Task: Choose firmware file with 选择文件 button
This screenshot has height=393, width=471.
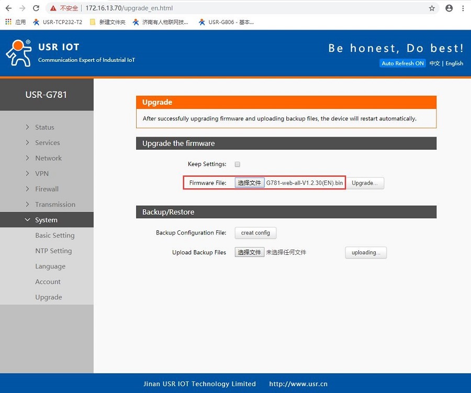Action: (249, 183)
